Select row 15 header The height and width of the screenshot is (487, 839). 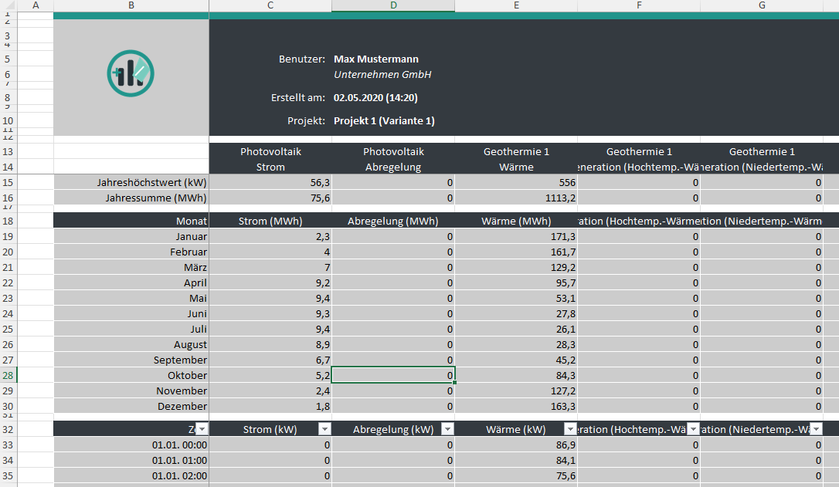point(8,182)
